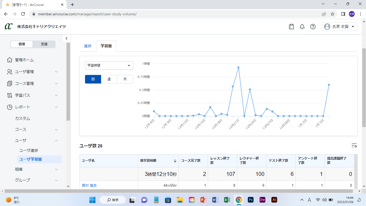This screenshot has width=366, height=206.
Task: Expand the 学習パス chevron
Action: [56, 95]
